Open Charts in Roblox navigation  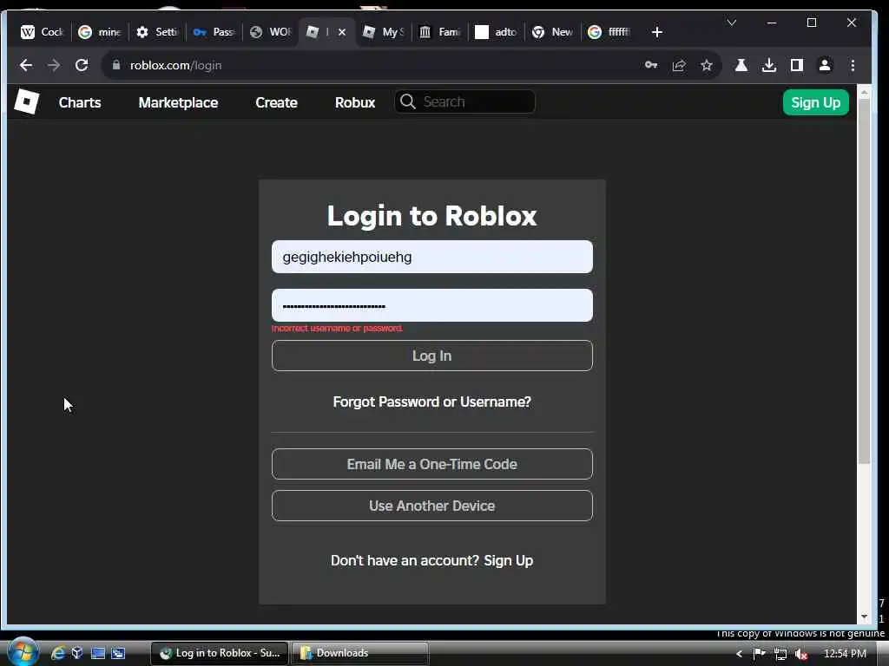[x=80, y=102]
